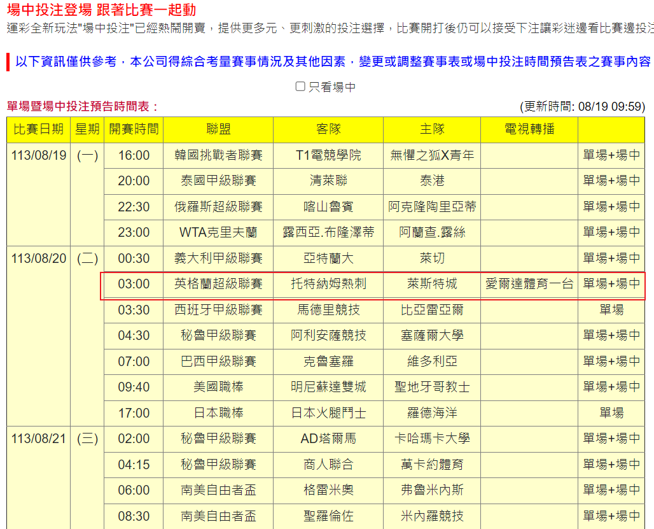Select the 義大利甲級聯賽 league cell
Viewport: 654px width, 529px height.
[x=218, y=258]
